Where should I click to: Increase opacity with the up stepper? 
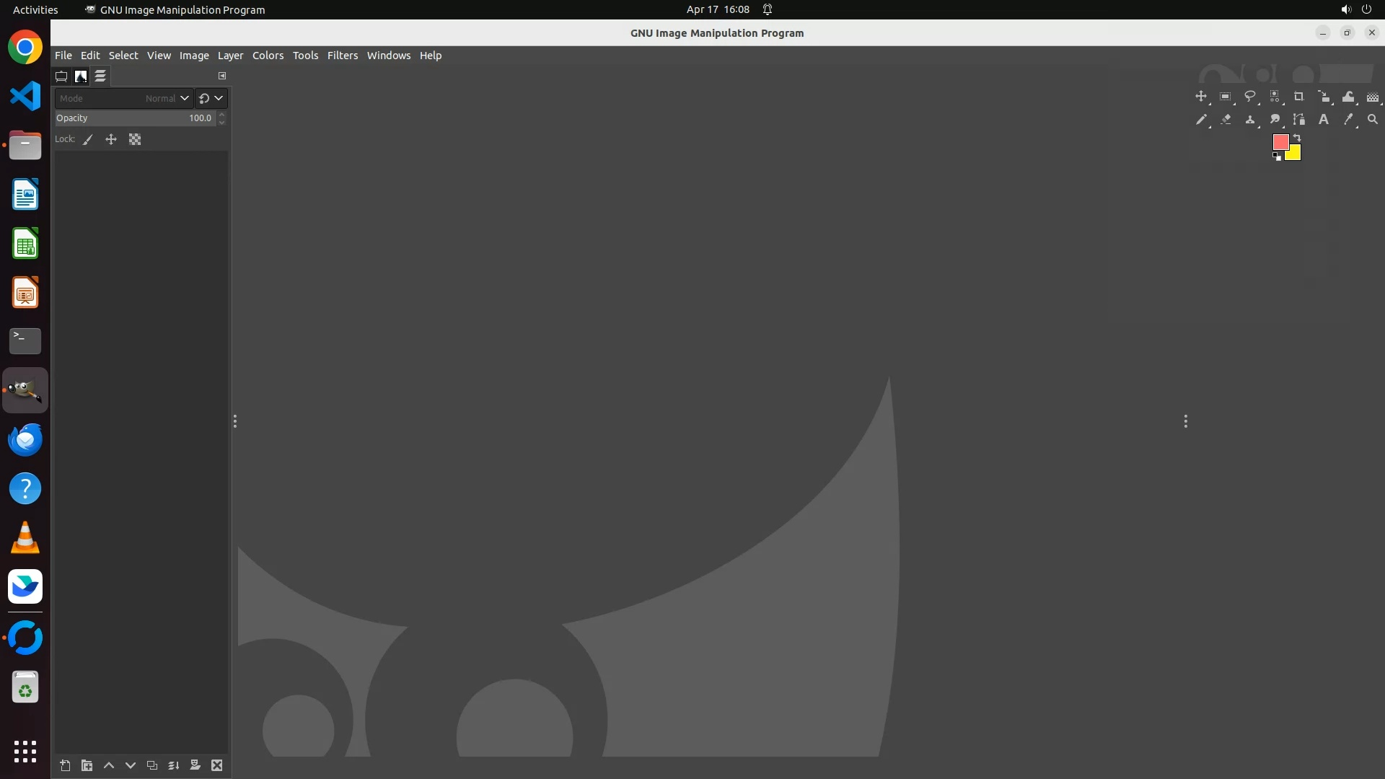point(222,114)
